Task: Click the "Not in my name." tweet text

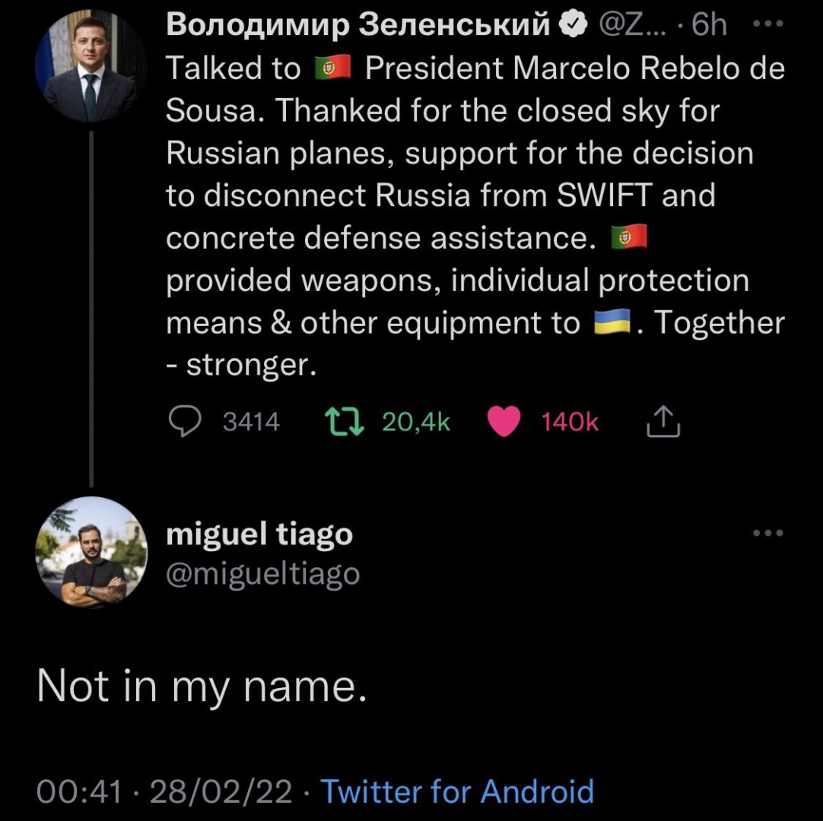Action: (202, 688)
